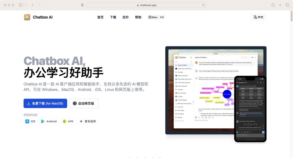Go forward with Safari forward arrow

pos(39,5)
